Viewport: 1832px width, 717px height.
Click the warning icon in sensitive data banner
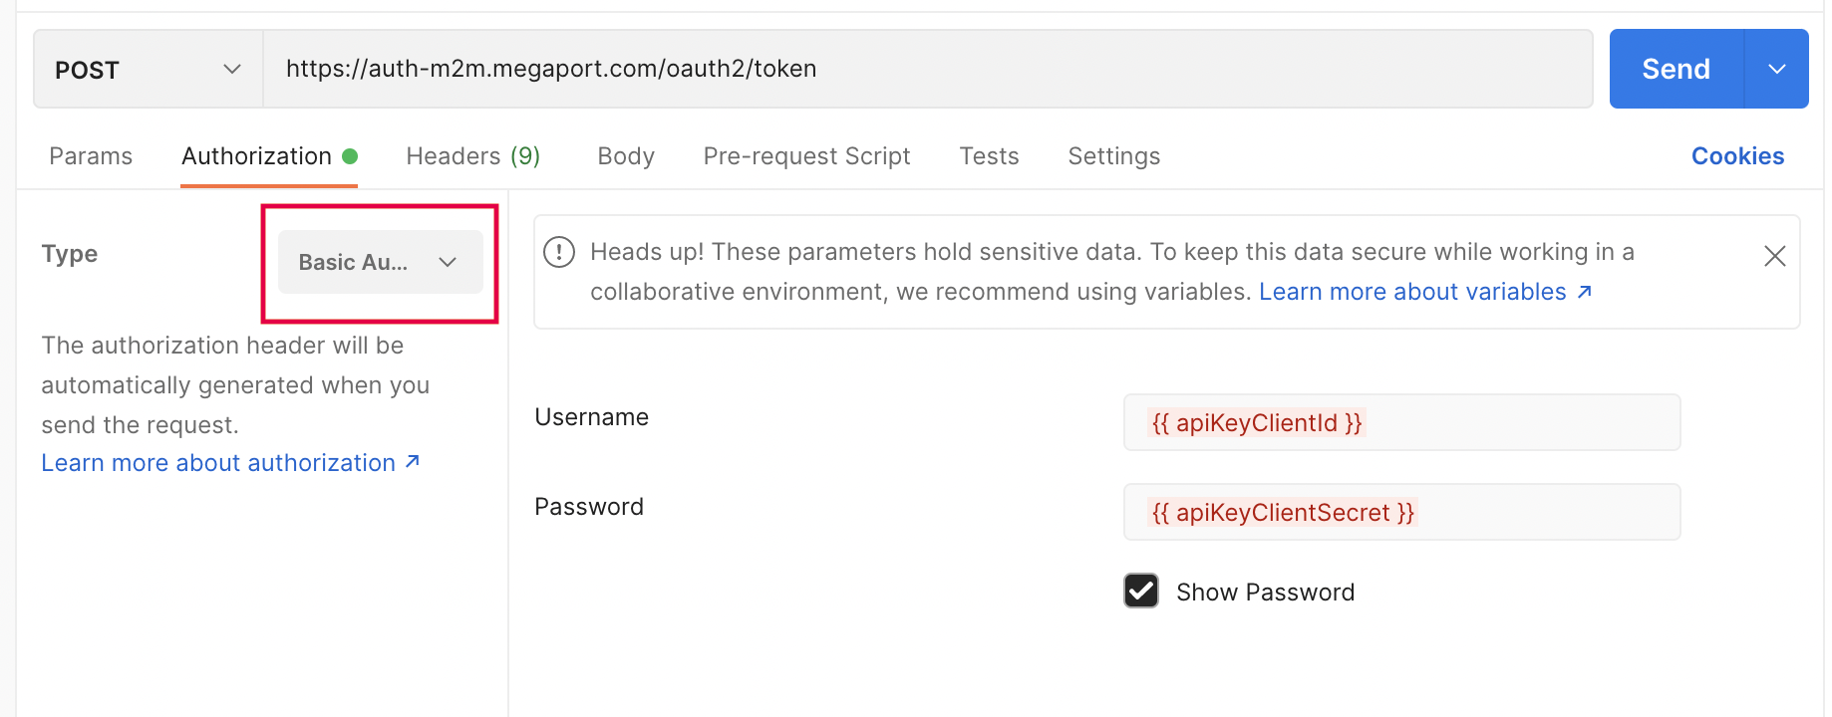click(558, 252)
